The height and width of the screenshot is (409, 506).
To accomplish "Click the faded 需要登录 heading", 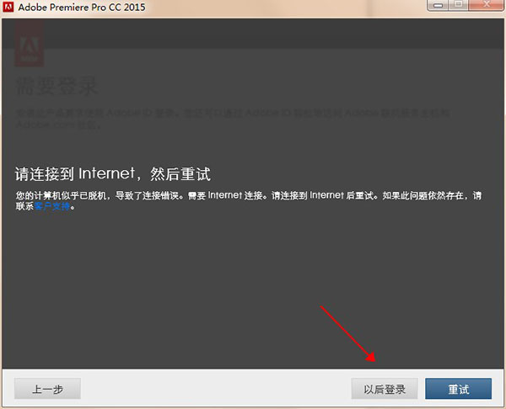I will (57, 86).
